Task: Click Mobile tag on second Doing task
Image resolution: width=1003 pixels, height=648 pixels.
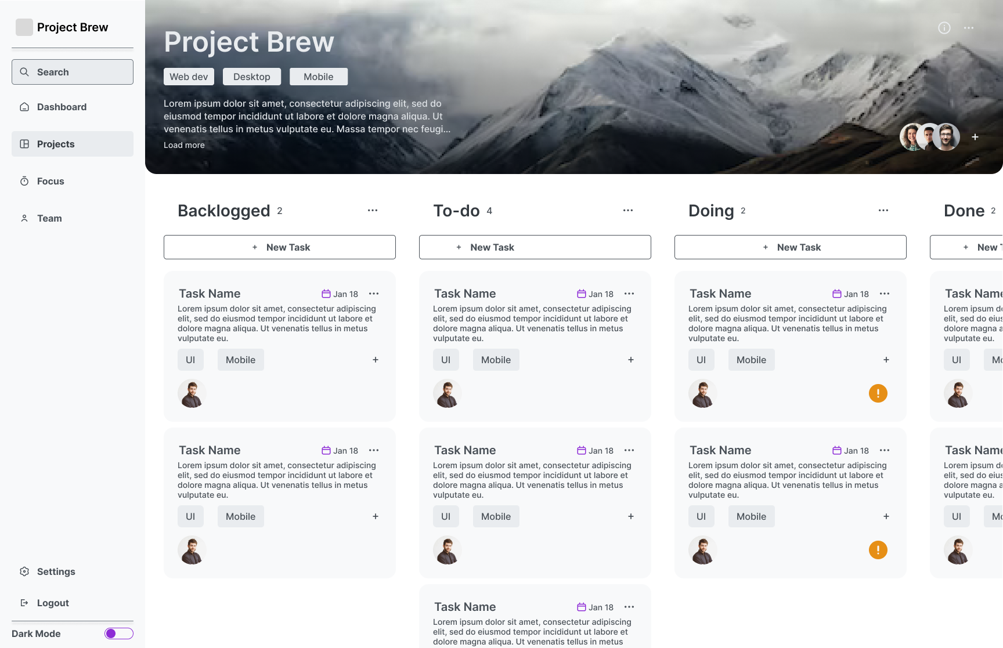Action: click(752, 516)
